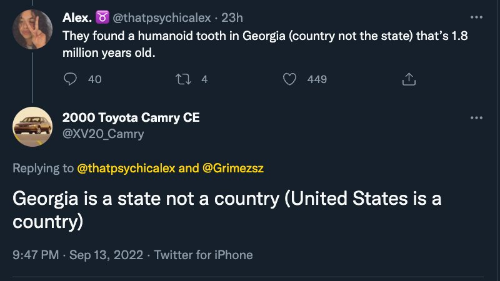The height and width of the screenshot is (281, 500).
Task: Click the display name Alex.
Action: pyautogui.click(x=77, y=17)
